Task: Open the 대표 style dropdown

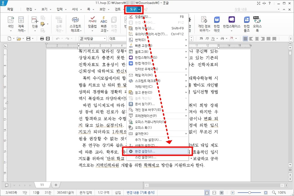Action: pos(117,38)
